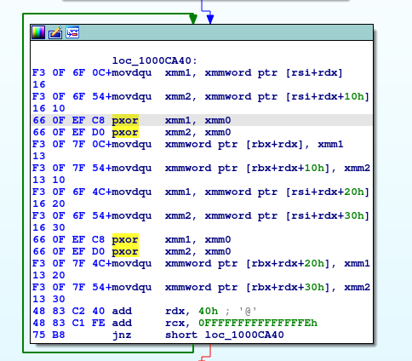Select the loc_1000CA40 label

(155, 60)
